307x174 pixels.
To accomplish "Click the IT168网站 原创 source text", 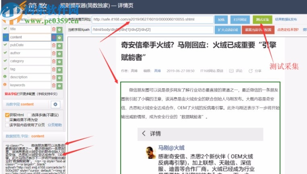I will [x=212, y=71].
